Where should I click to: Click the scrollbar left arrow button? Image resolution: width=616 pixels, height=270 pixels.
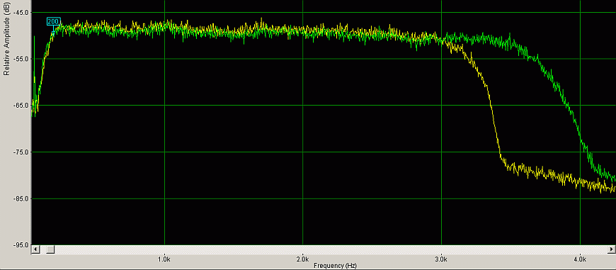click(35, 249)
